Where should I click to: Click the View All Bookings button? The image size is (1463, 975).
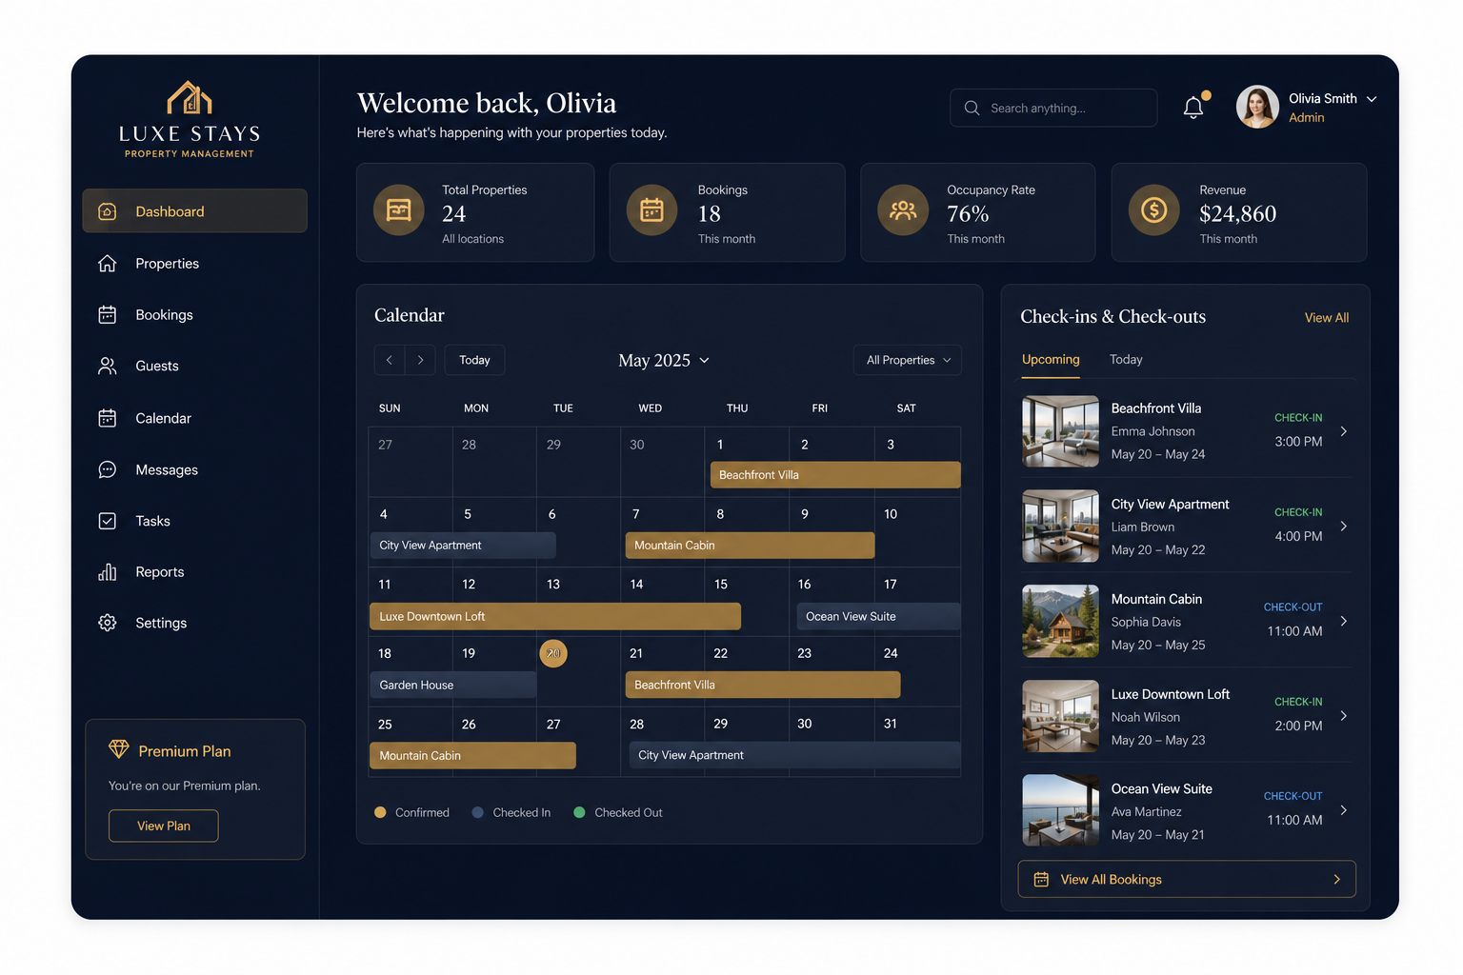(1187, 879)
